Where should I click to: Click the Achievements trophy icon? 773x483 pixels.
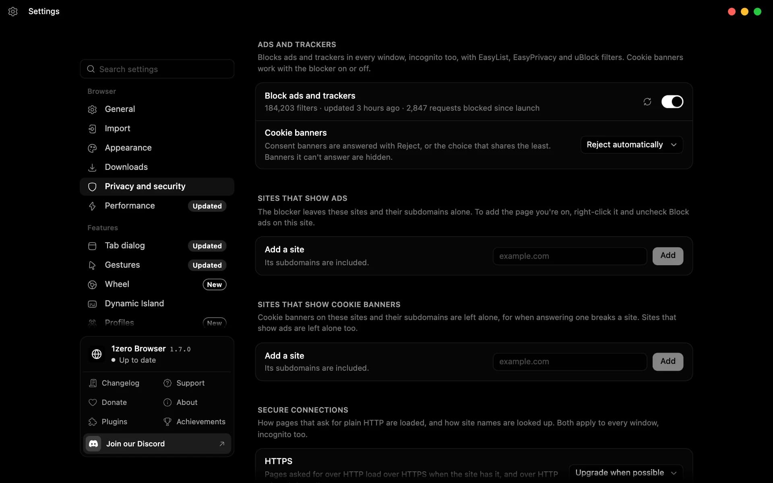click(167, 422)
